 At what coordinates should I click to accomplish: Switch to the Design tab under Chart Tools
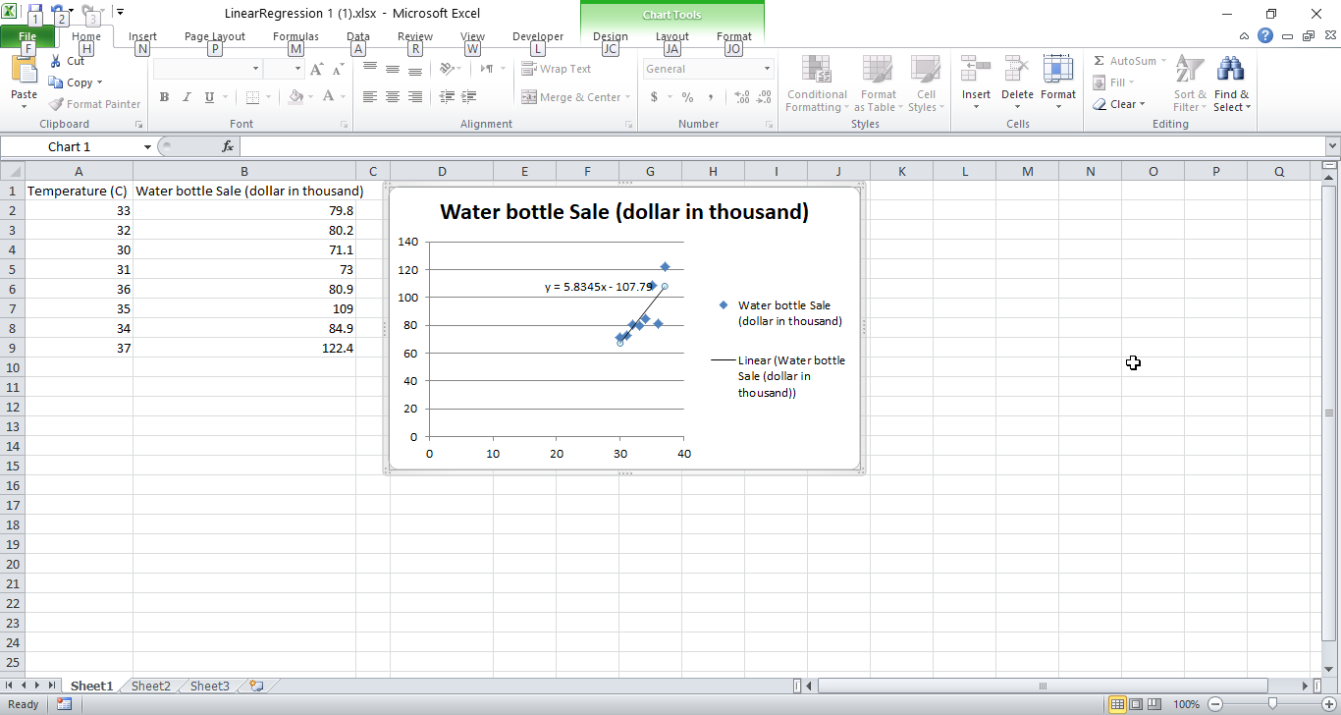[610, 35]
